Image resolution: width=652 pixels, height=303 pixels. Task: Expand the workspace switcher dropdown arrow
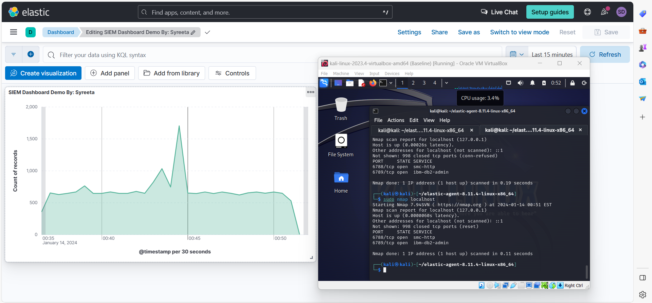(447, 83)
